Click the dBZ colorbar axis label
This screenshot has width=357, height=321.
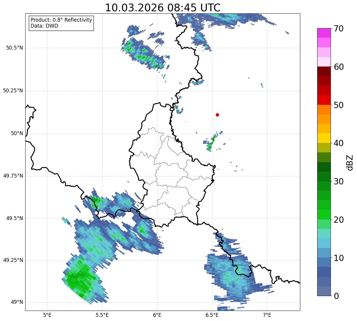click(350, 162)
